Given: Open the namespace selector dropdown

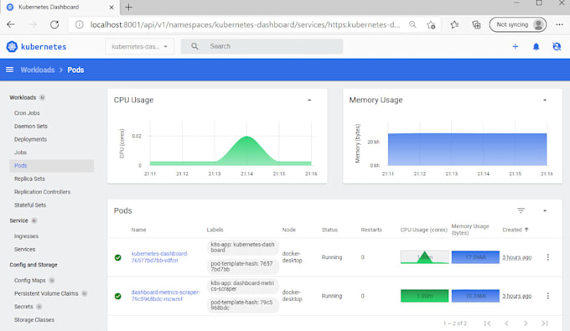Looking at the screenshot, I should (140, 46).
